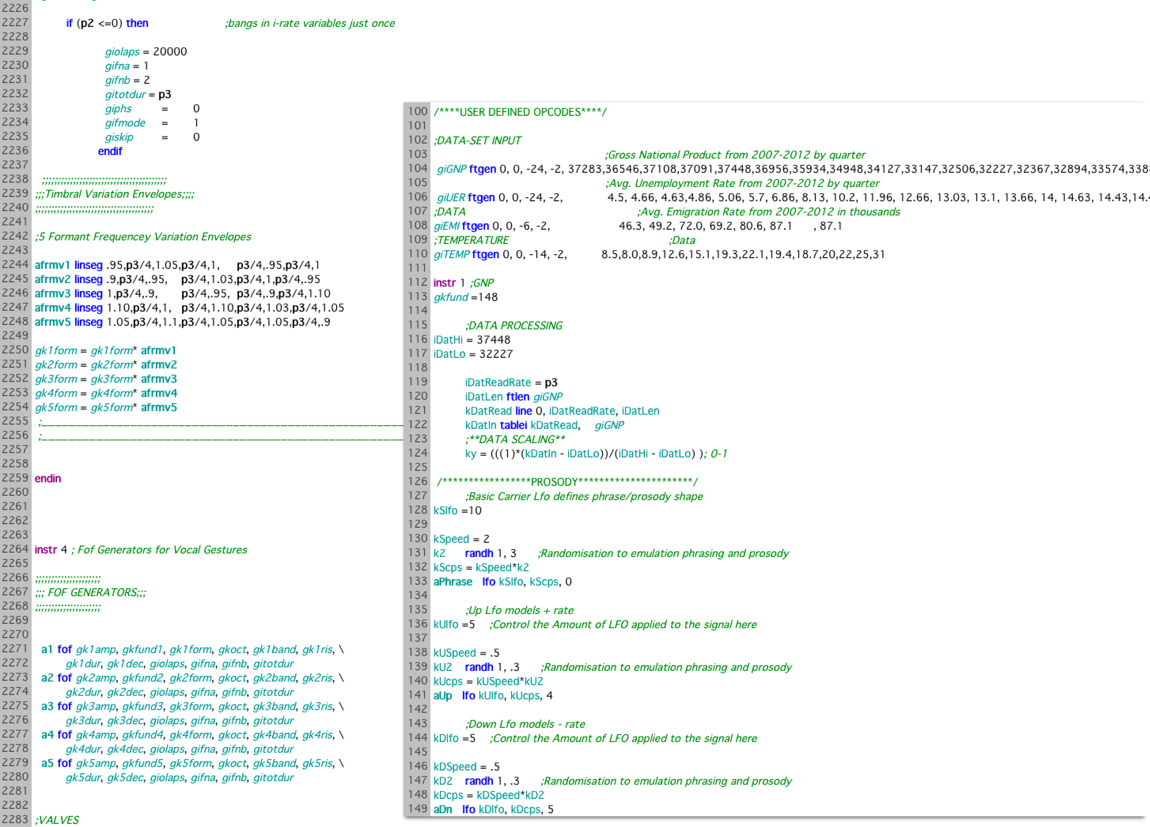Click the ';VALVES' comment on line 2283

click(x=57, y=820)
